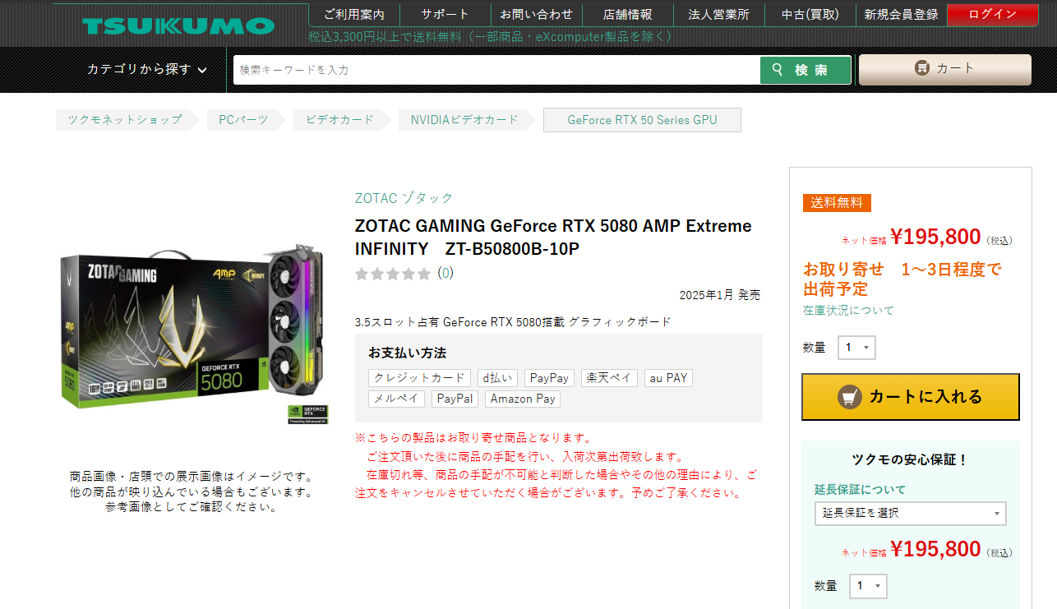The image size is (1057, 609).
Task: Open the upper 数量 quantity dropdown
Action: tap(856, 348)
